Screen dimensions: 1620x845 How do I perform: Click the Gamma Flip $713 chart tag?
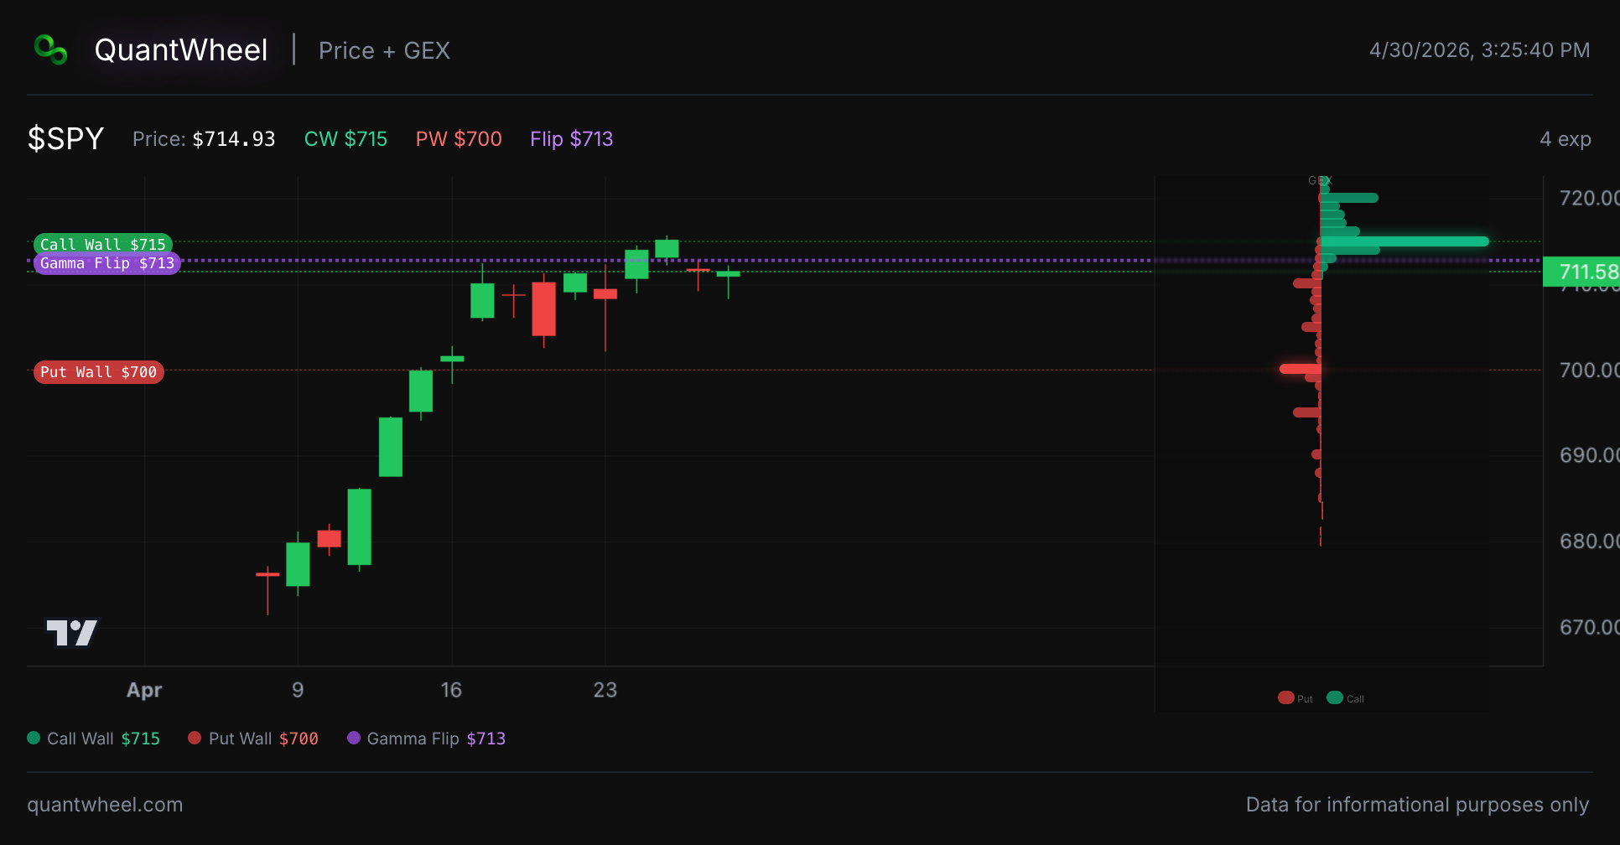click(x=107, y=263)
